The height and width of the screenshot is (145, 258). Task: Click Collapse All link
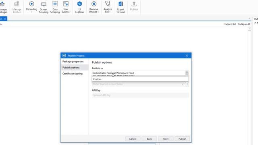(x=243, y=24)
